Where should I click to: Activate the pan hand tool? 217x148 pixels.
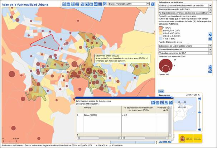[68, 4]
